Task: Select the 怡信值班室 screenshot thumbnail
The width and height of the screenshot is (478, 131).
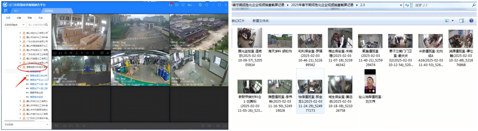Action: (x=310, y=91)
